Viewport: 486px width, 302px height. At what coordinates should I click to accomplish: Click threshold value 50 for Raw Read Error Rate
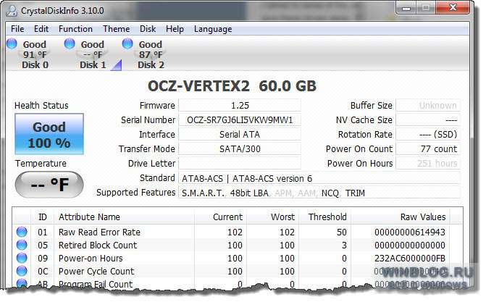[x=342, y=232]
